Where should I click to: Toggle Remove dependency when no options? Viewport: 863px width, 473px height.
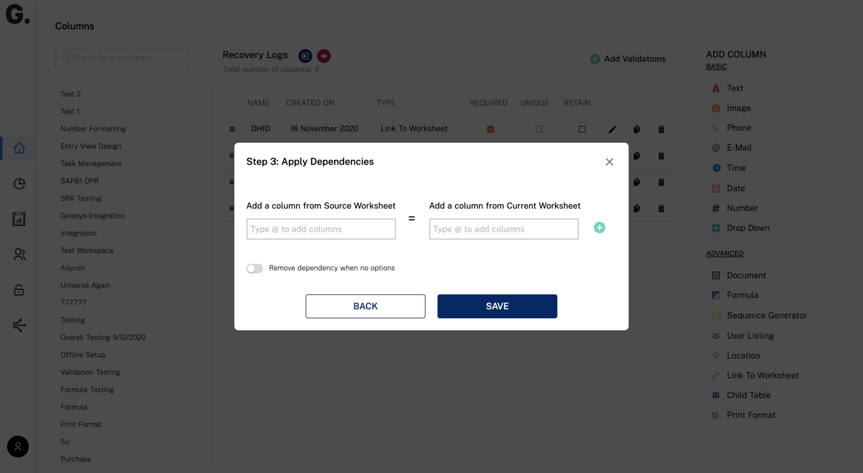point(255,268)
